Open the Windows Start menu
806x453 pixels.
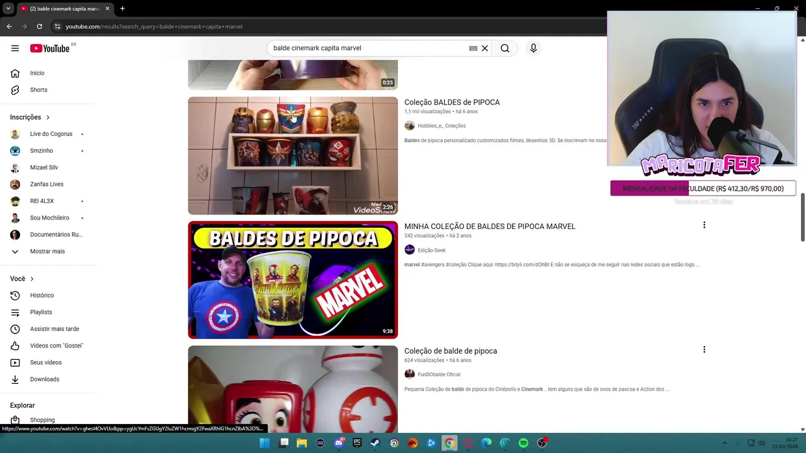click(x=264, y=443)
